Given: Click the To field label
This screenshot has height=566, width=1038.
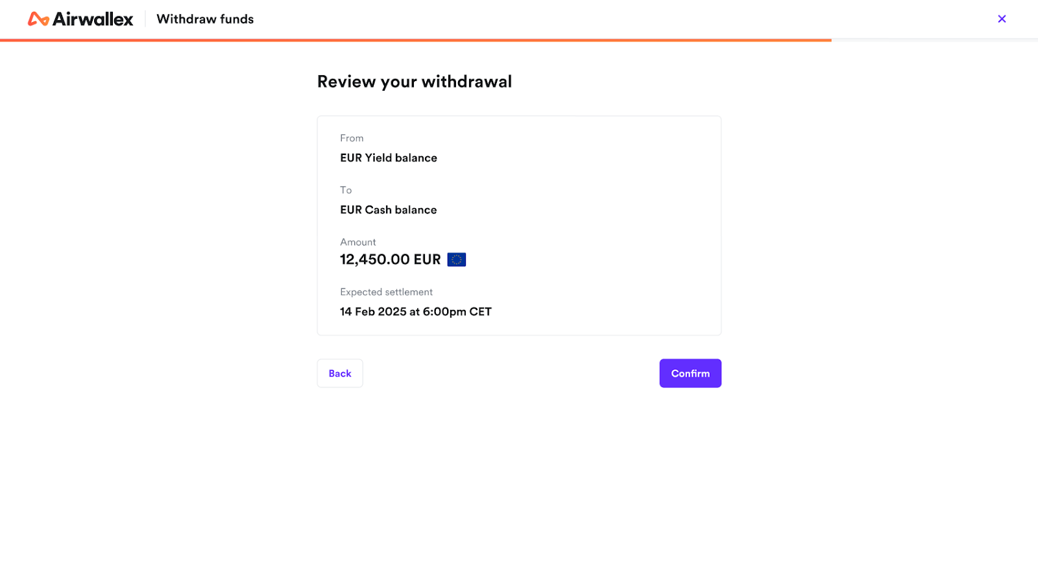Looking at the screenshot, I should [x=346, y=190].
